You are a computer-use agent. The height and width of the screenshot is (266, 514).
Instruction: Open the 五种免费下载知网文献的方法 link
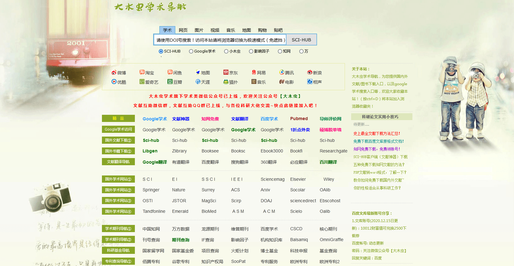[379, 165]
